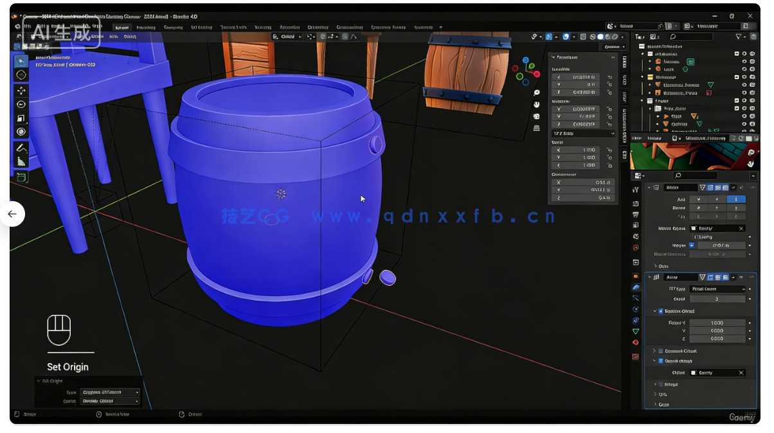Open the Object menu in the header
The width and height of the screenshot is (774, 433).
coord(132,37)
